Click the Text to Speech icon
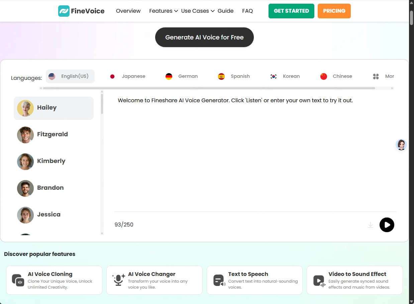The height and width of the screenshot is (304, 414). (x=219, y=280)
